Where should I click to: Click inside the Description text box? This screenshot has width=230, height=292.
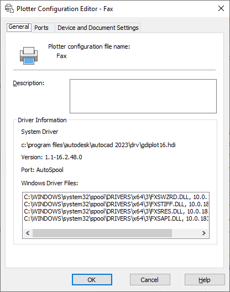click(x=143, y=96)
